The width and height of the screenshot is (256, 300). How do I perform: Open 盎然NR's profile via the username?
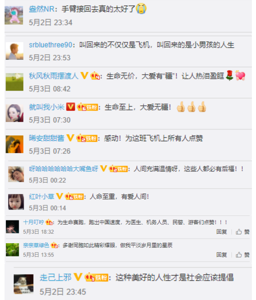click(41, 9)
